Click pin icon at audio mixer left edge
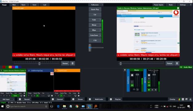This screenshot has width=193, height=111. [125, 70]
